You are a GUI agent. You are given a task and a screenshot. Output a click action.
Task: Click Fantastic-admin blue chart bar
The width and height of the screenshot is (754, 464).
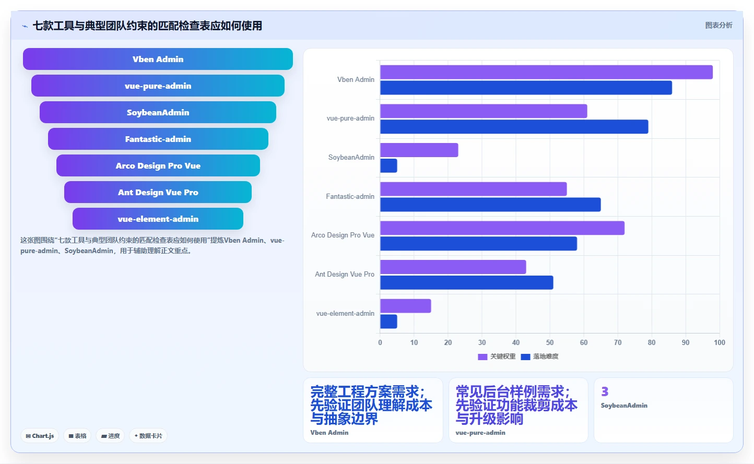pyautogui.click(x=490, y=205)
